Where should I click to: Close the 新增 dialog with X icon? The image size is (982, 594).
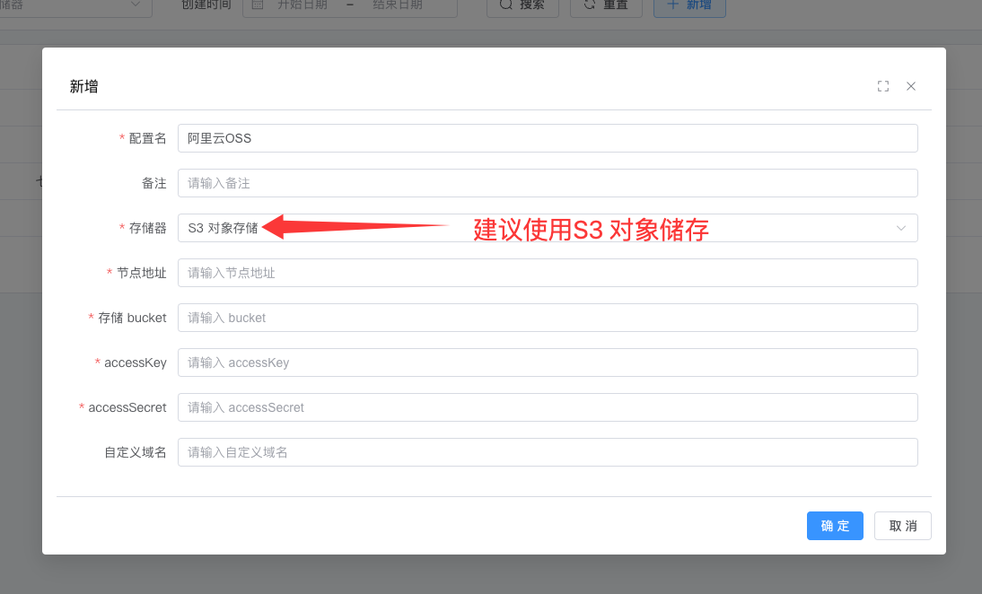tap(911, 86)
